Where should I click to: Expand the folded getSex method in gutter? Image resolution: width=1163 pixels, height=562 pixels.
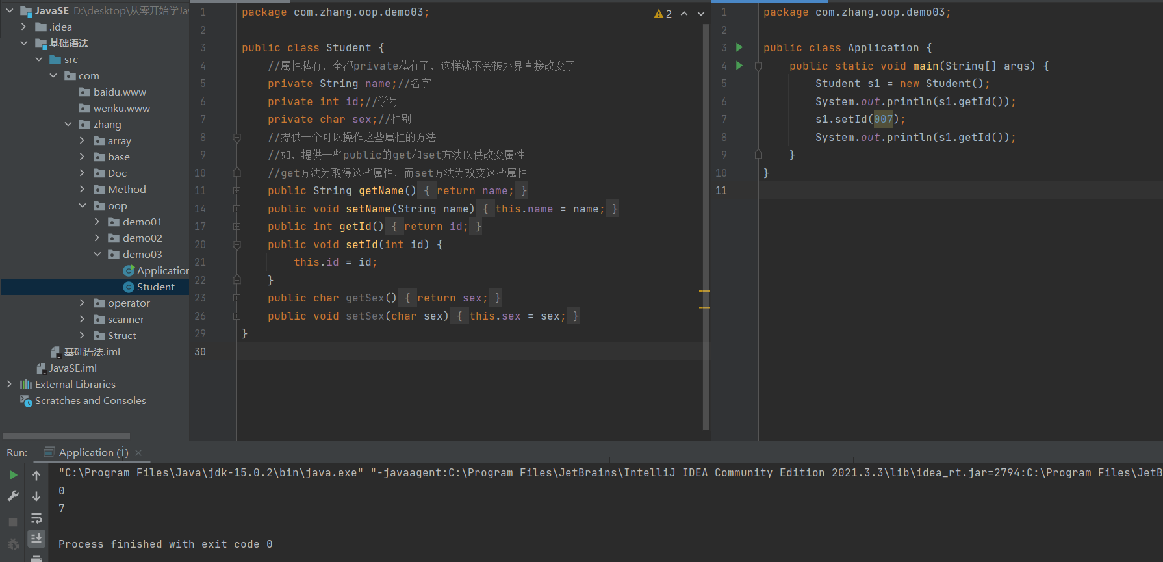tap(237, 298)
